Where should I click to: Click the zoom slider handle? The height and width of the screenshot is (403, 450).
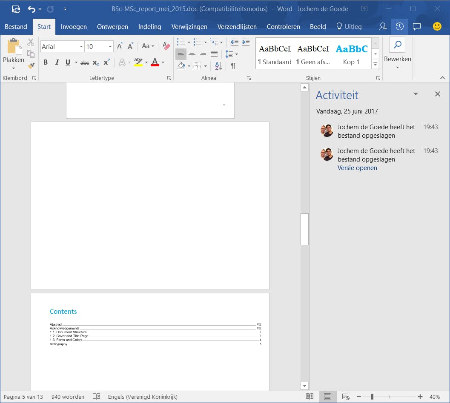coord(372,397)
